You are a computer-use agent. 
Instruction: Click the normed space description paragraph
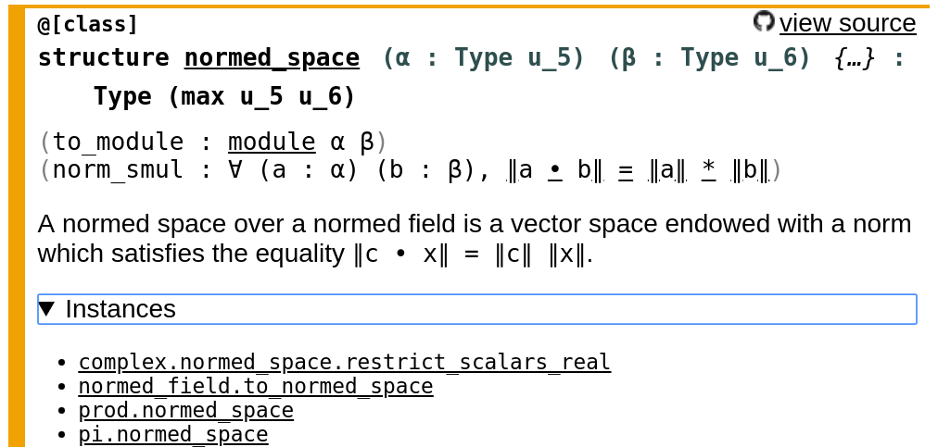475,239
